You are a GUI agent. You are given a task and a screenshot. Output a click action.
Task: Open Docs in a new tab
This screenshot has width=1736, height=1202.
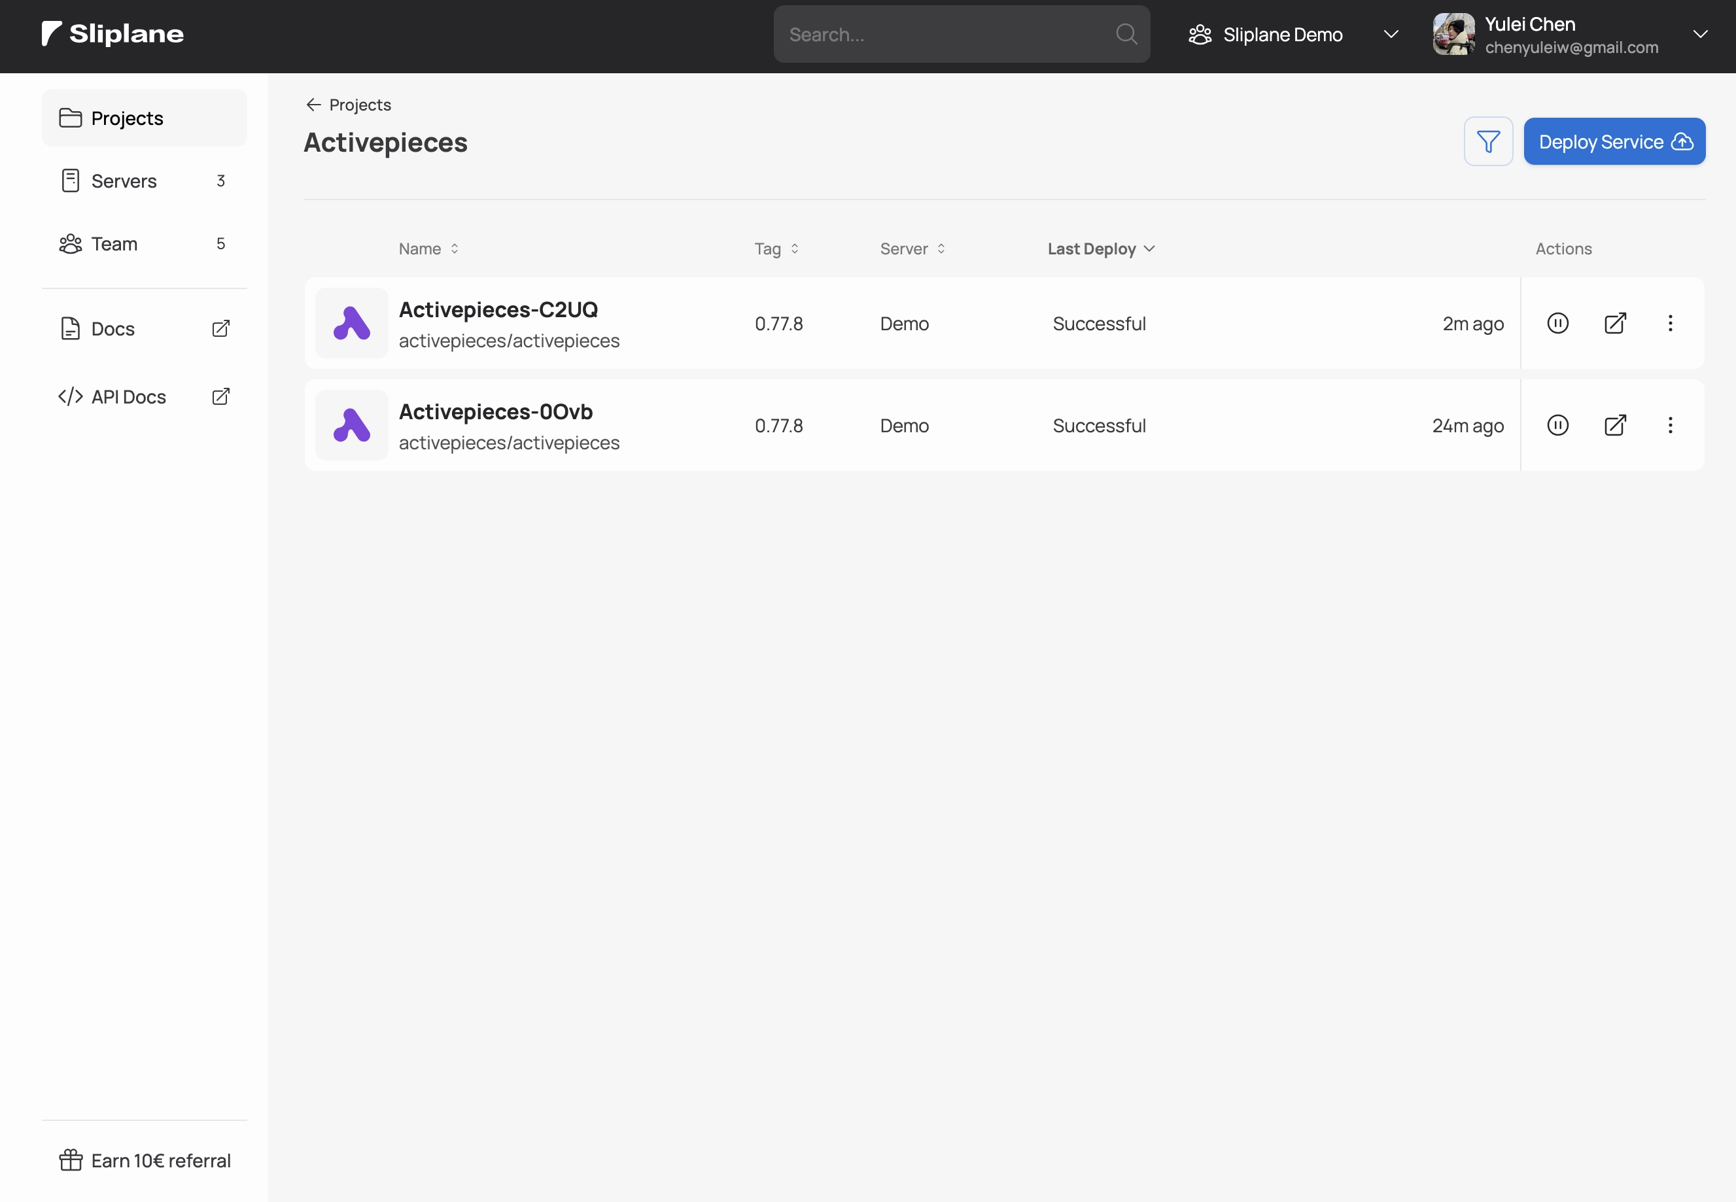pos(220,328)
